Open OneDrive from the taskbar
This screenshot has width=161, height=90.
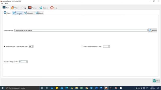point(52,88)
